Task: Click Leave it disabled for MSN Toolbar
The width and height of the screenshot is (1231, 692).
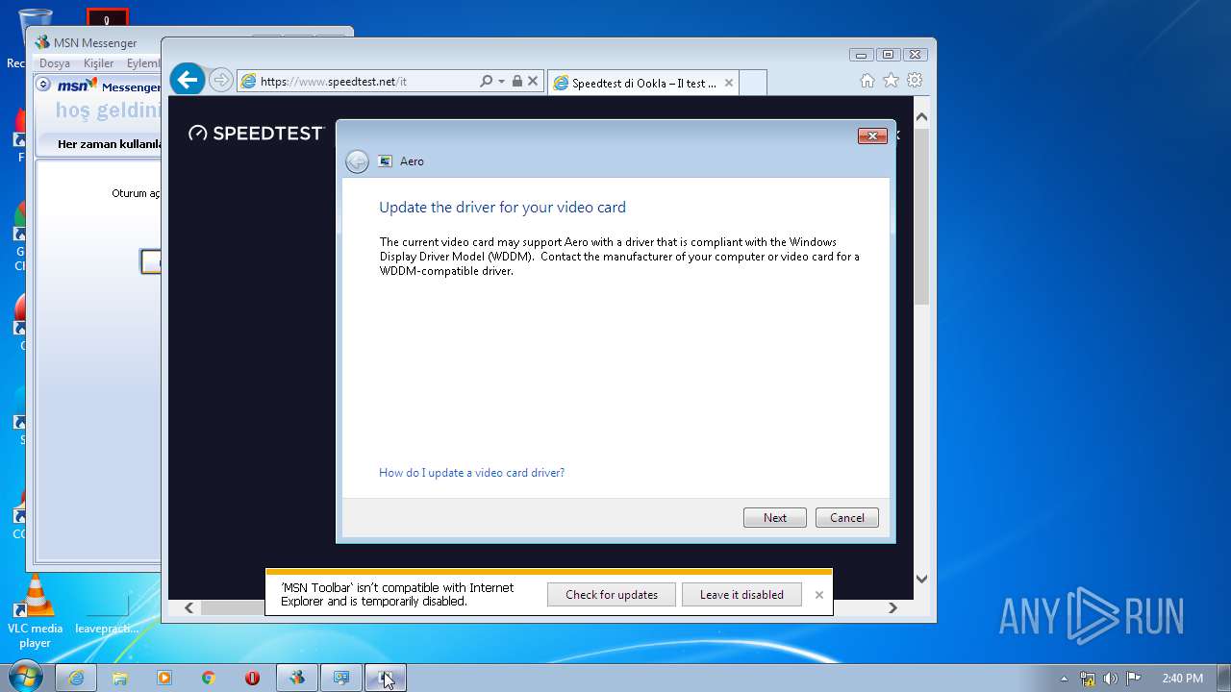Action: click(x=741, y=595)
